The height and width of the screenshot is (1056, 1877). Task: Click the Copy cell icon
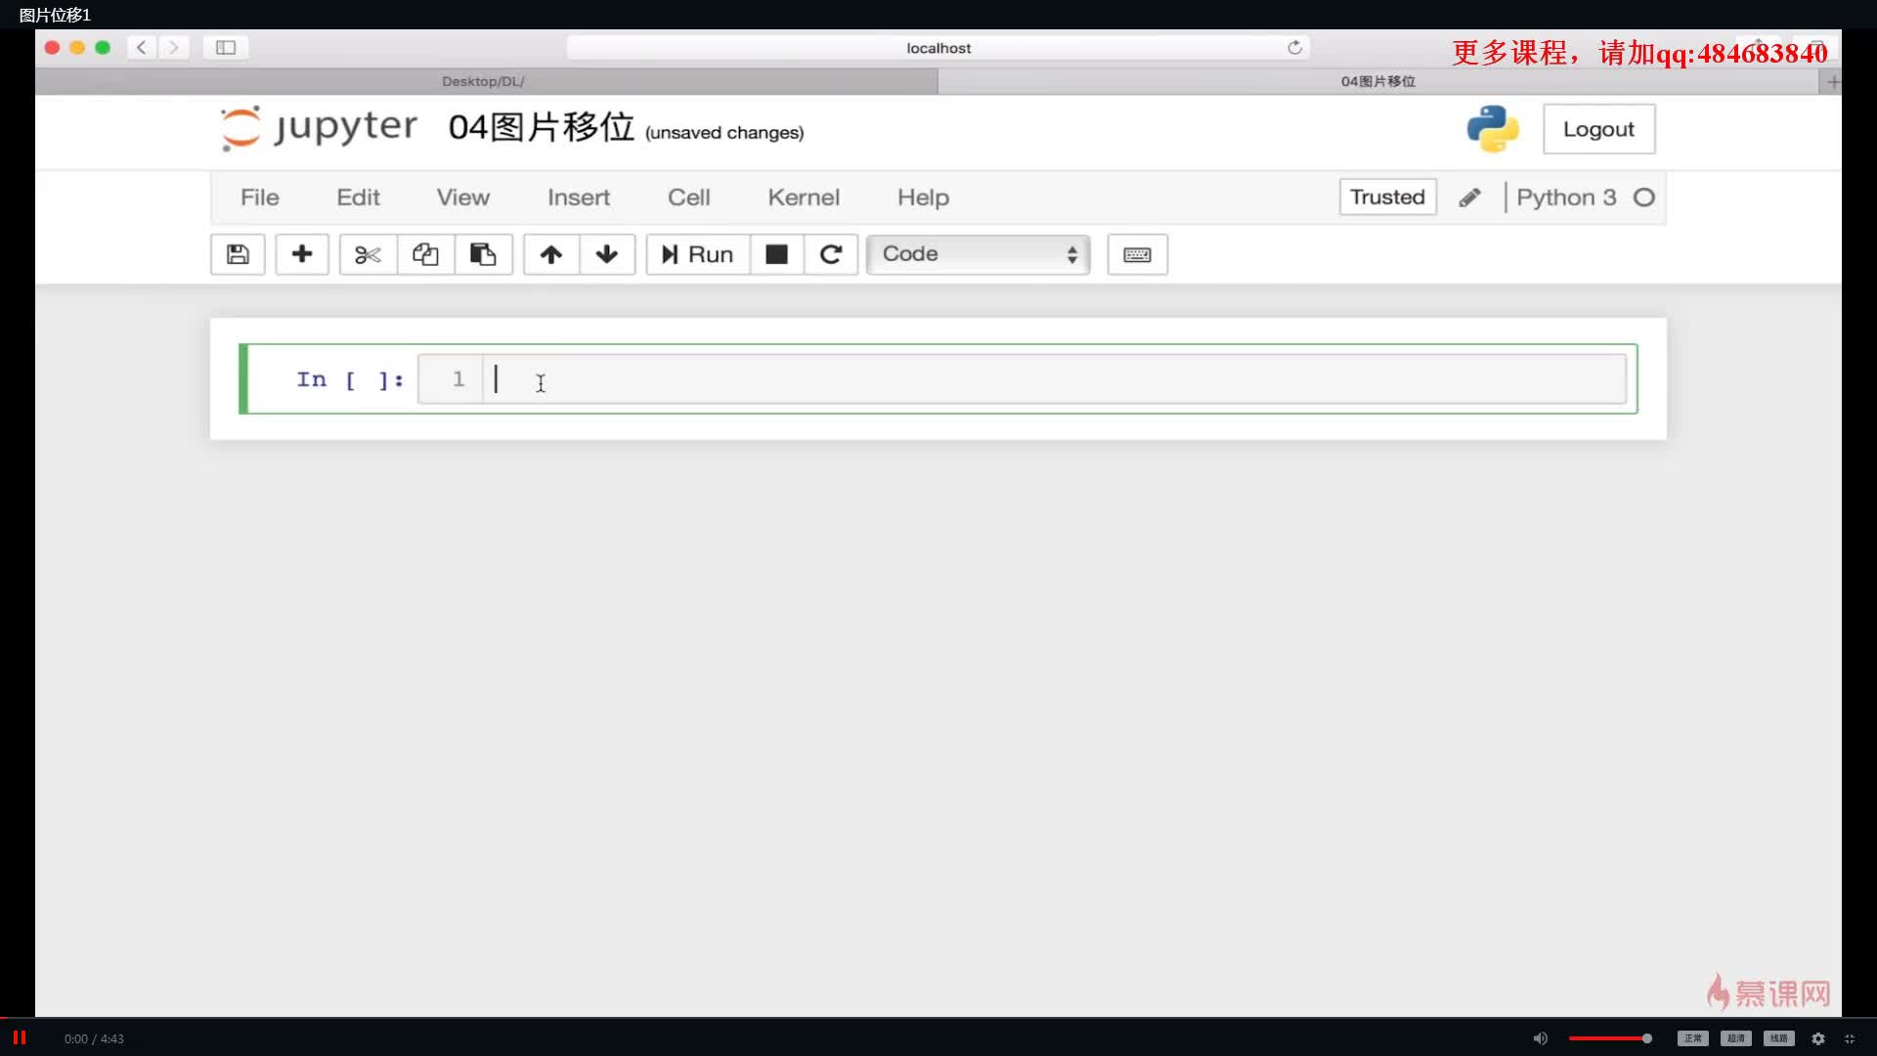(x=424, y=252)
